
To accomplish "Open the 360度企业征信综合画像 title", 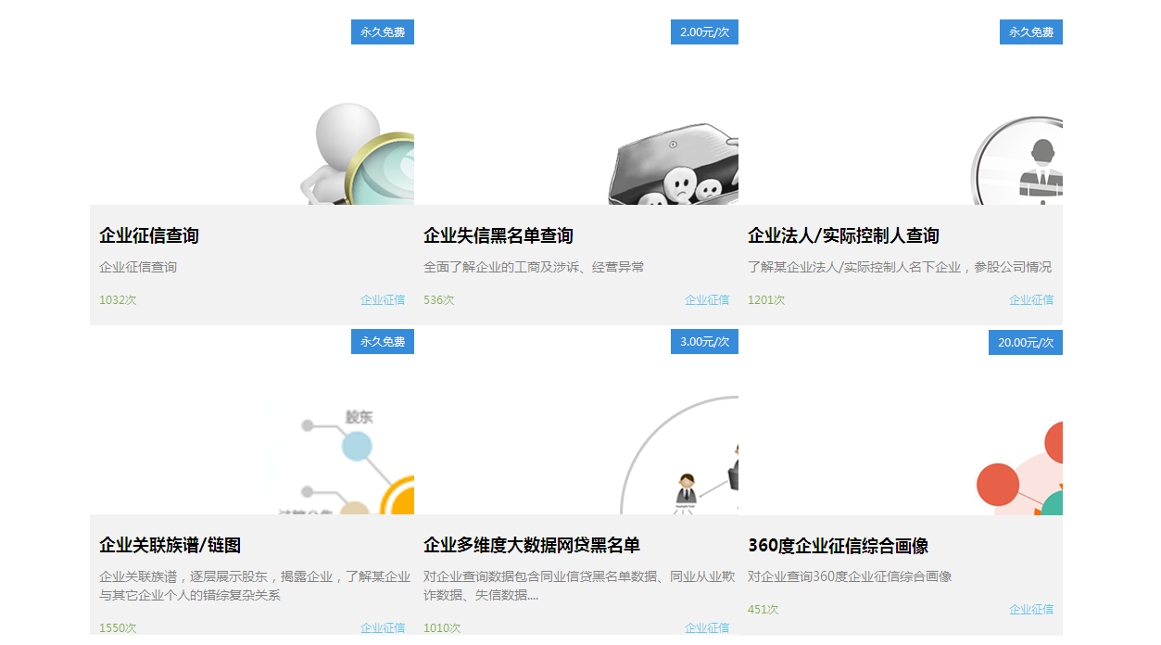I will pyautogui.click(x=838, y=545).
